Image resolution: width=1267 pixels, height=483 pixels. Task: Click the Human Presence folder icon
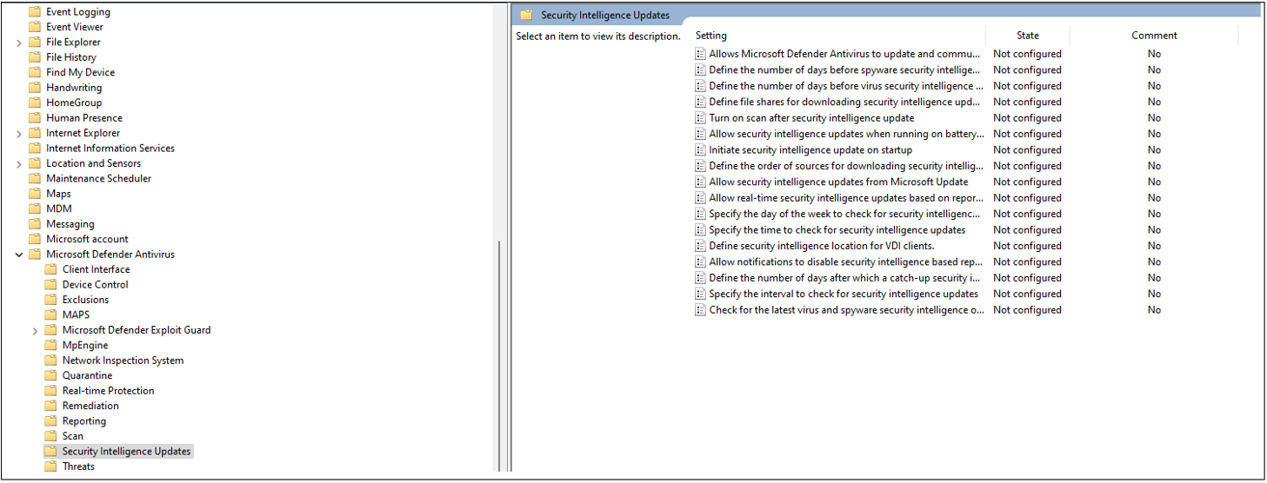[x=35, y=118]
